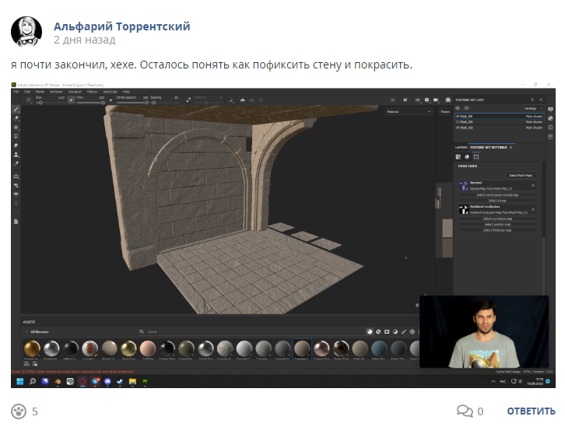Click the Select curvature map button
Image resolution: width=565 pixels, height=427 pixels.
click(497, 219)
